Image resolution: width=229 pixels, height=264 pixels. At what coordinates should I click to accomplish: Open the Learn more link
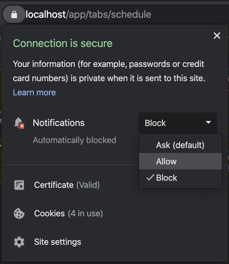click(34, 93)
